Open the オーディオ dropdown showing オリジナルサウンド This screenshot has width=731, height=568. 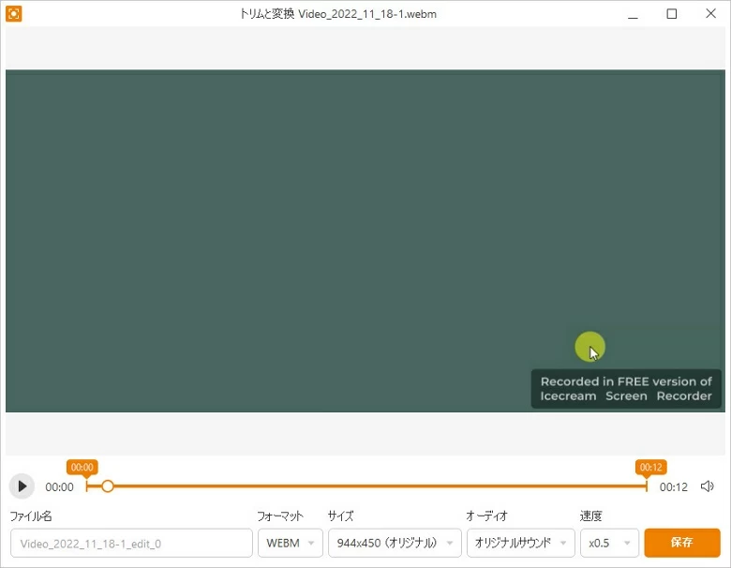click(x=520, y=543)
